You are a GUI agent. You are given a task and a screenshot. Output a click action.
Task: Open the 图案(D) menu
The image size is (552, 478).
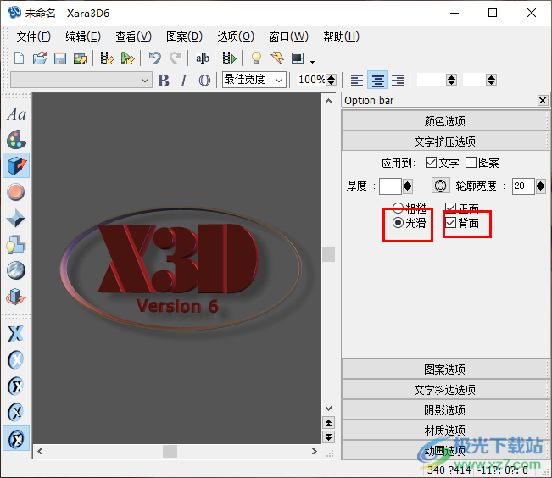[x=184, y=36]
